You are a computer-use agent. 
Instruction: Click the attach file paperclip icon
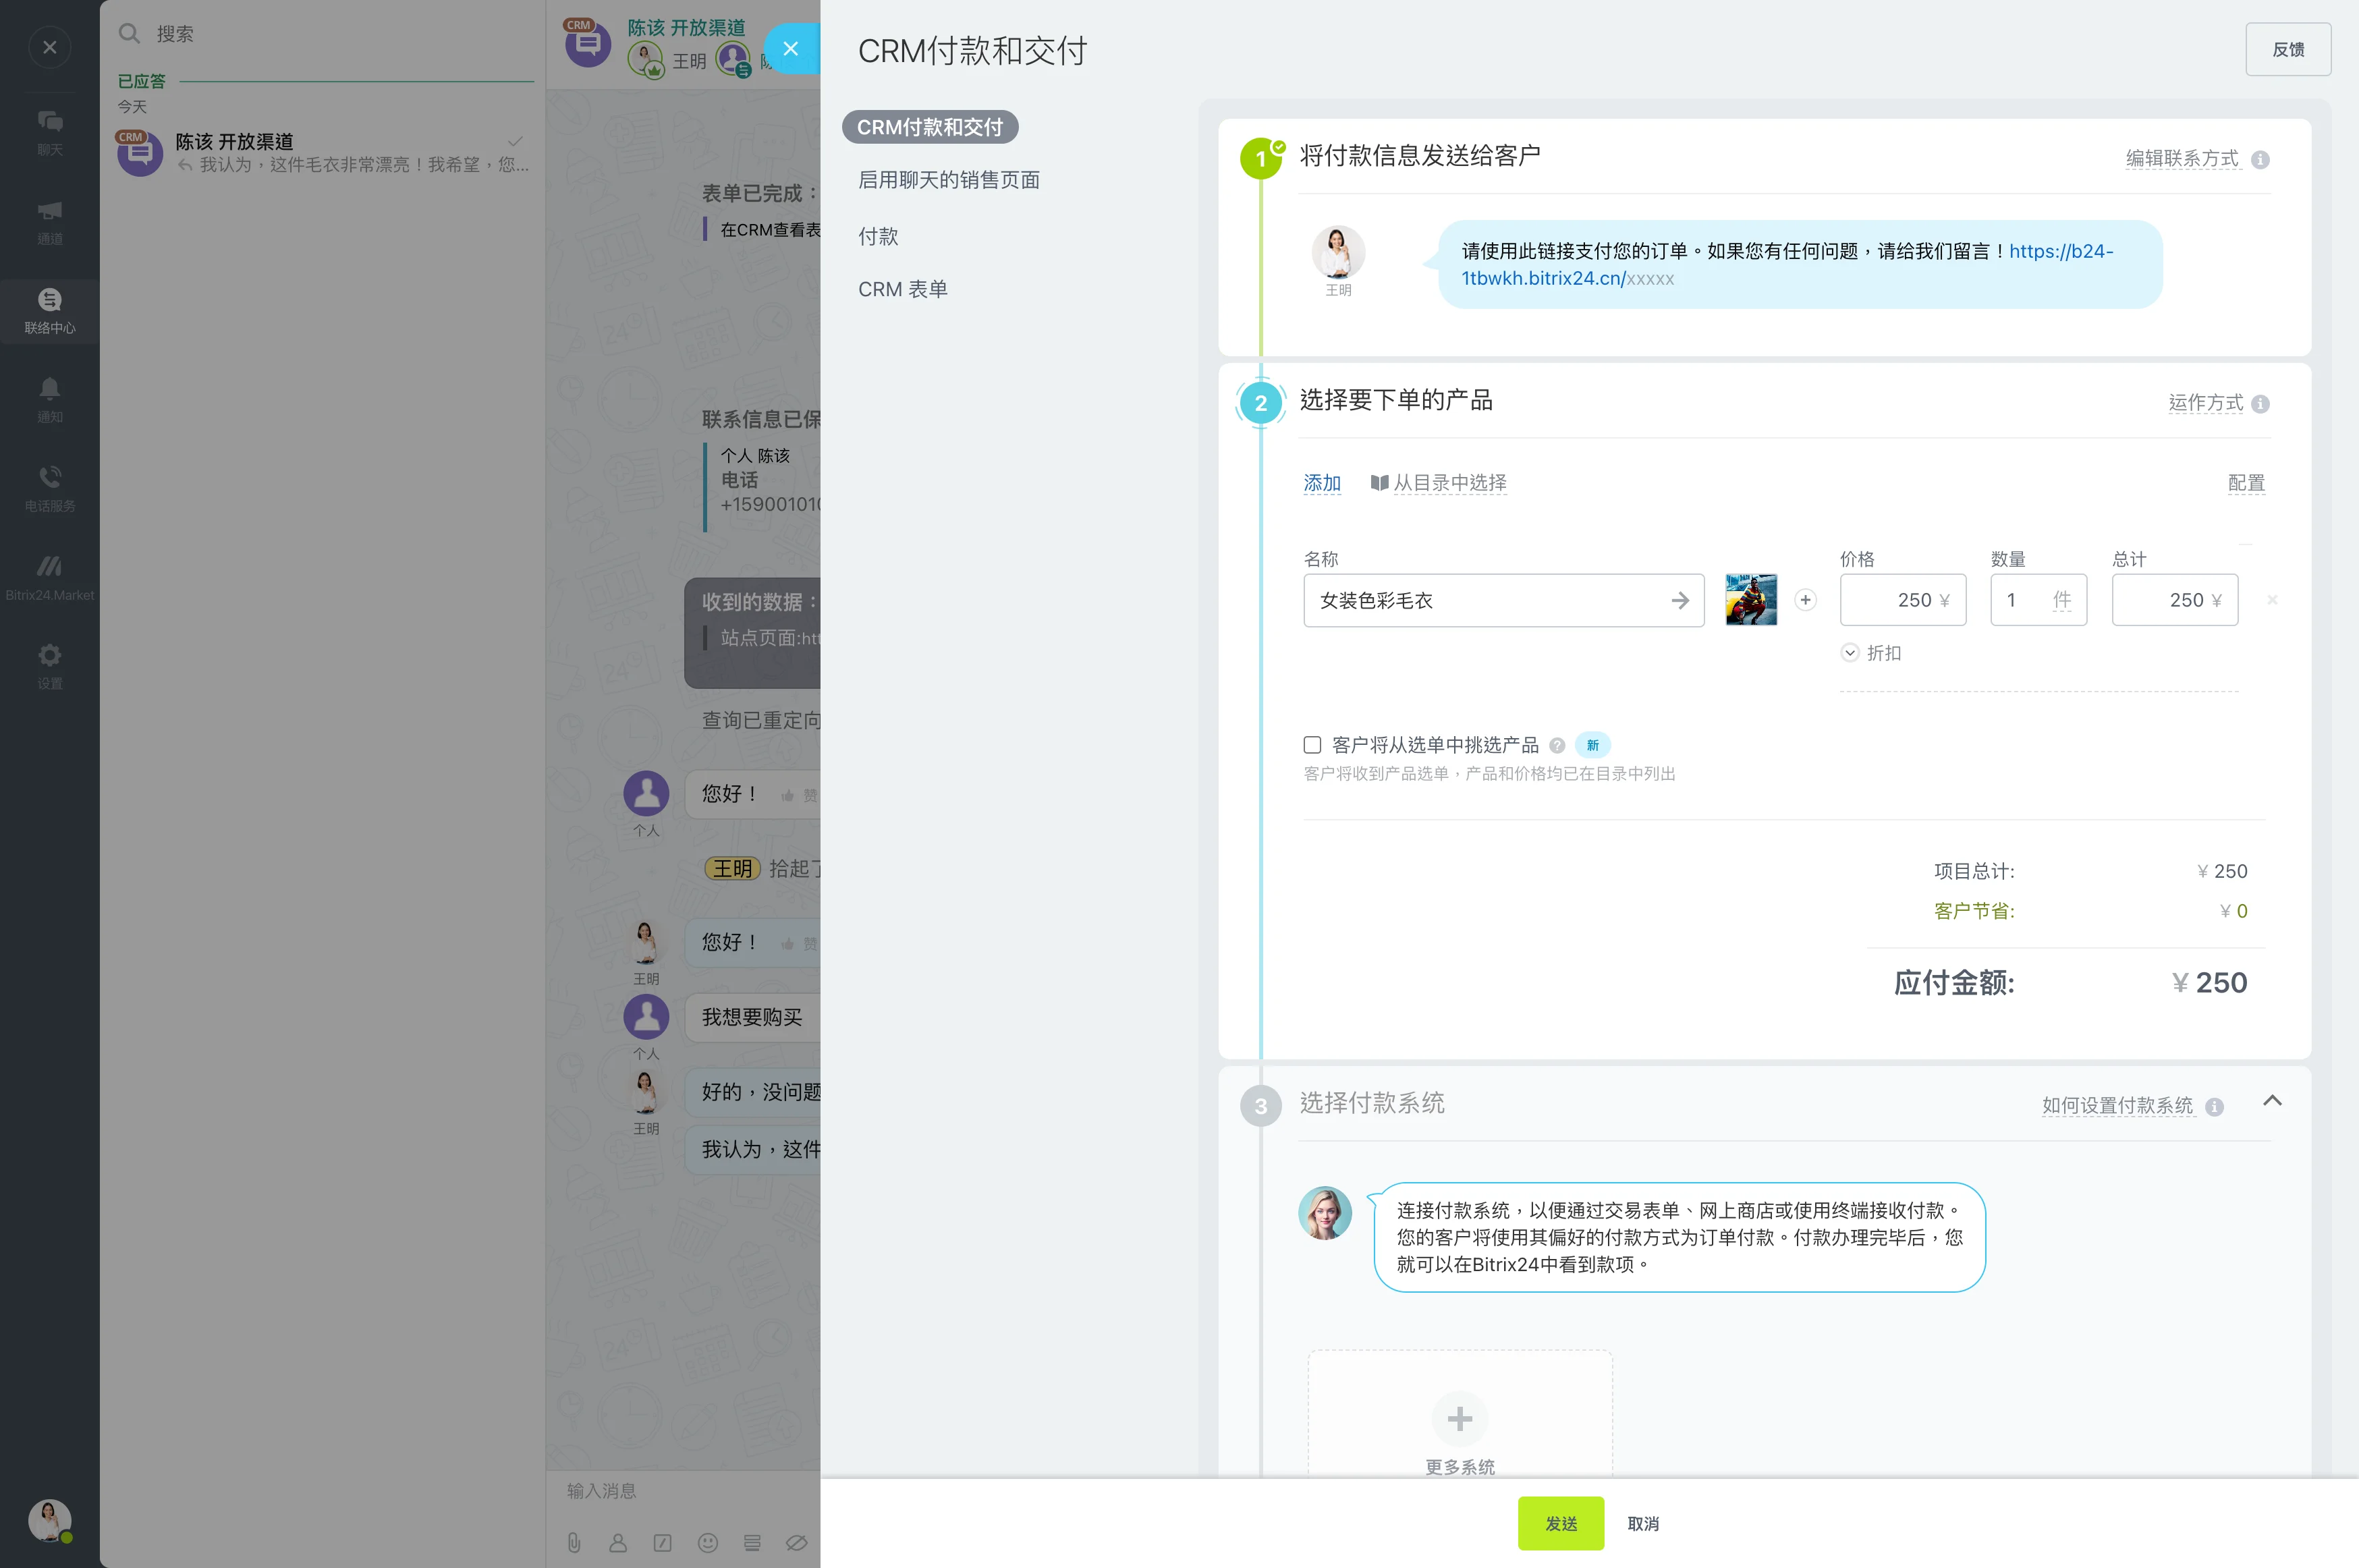point(574,1542)
